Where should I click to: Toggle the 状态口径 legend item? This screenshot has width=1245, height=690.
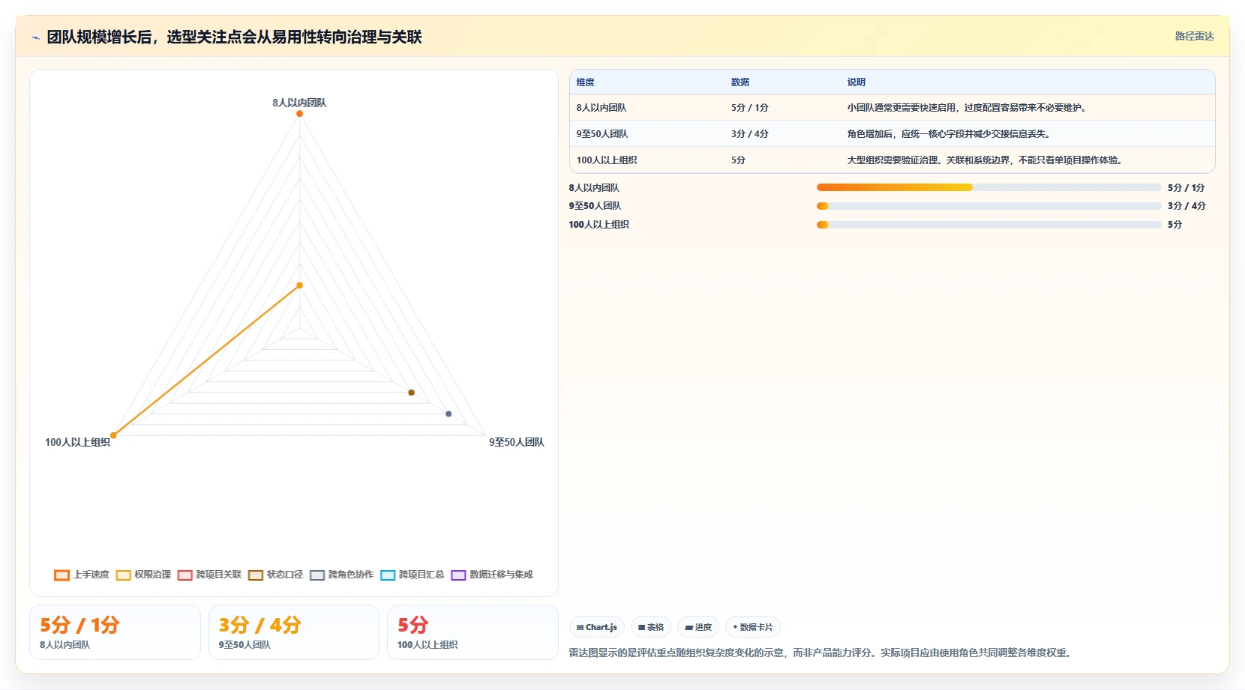click(275, 575)
